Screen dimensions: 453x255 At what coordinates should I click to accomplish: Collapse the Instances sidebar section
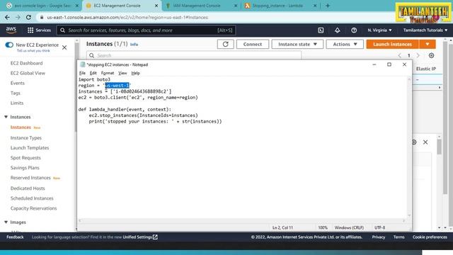6,117
